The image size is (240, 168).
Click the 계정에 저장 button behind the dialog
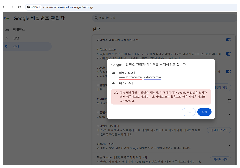coord(223,87)
